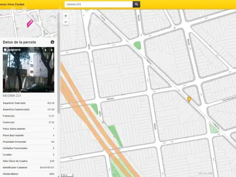Click the search magnifier button
Image resolution: width=236 pixels, height=177 pixels.
click(x=136, y=4)
